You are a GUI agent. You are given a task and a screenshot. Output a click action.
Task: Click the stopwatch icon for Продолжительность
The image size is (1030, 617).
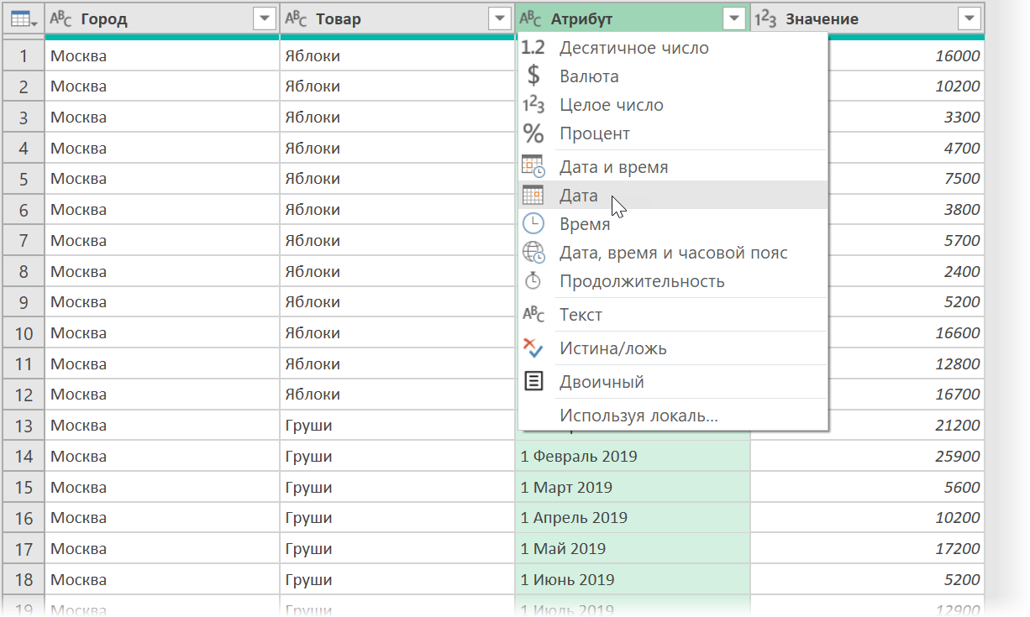point(533,281)
